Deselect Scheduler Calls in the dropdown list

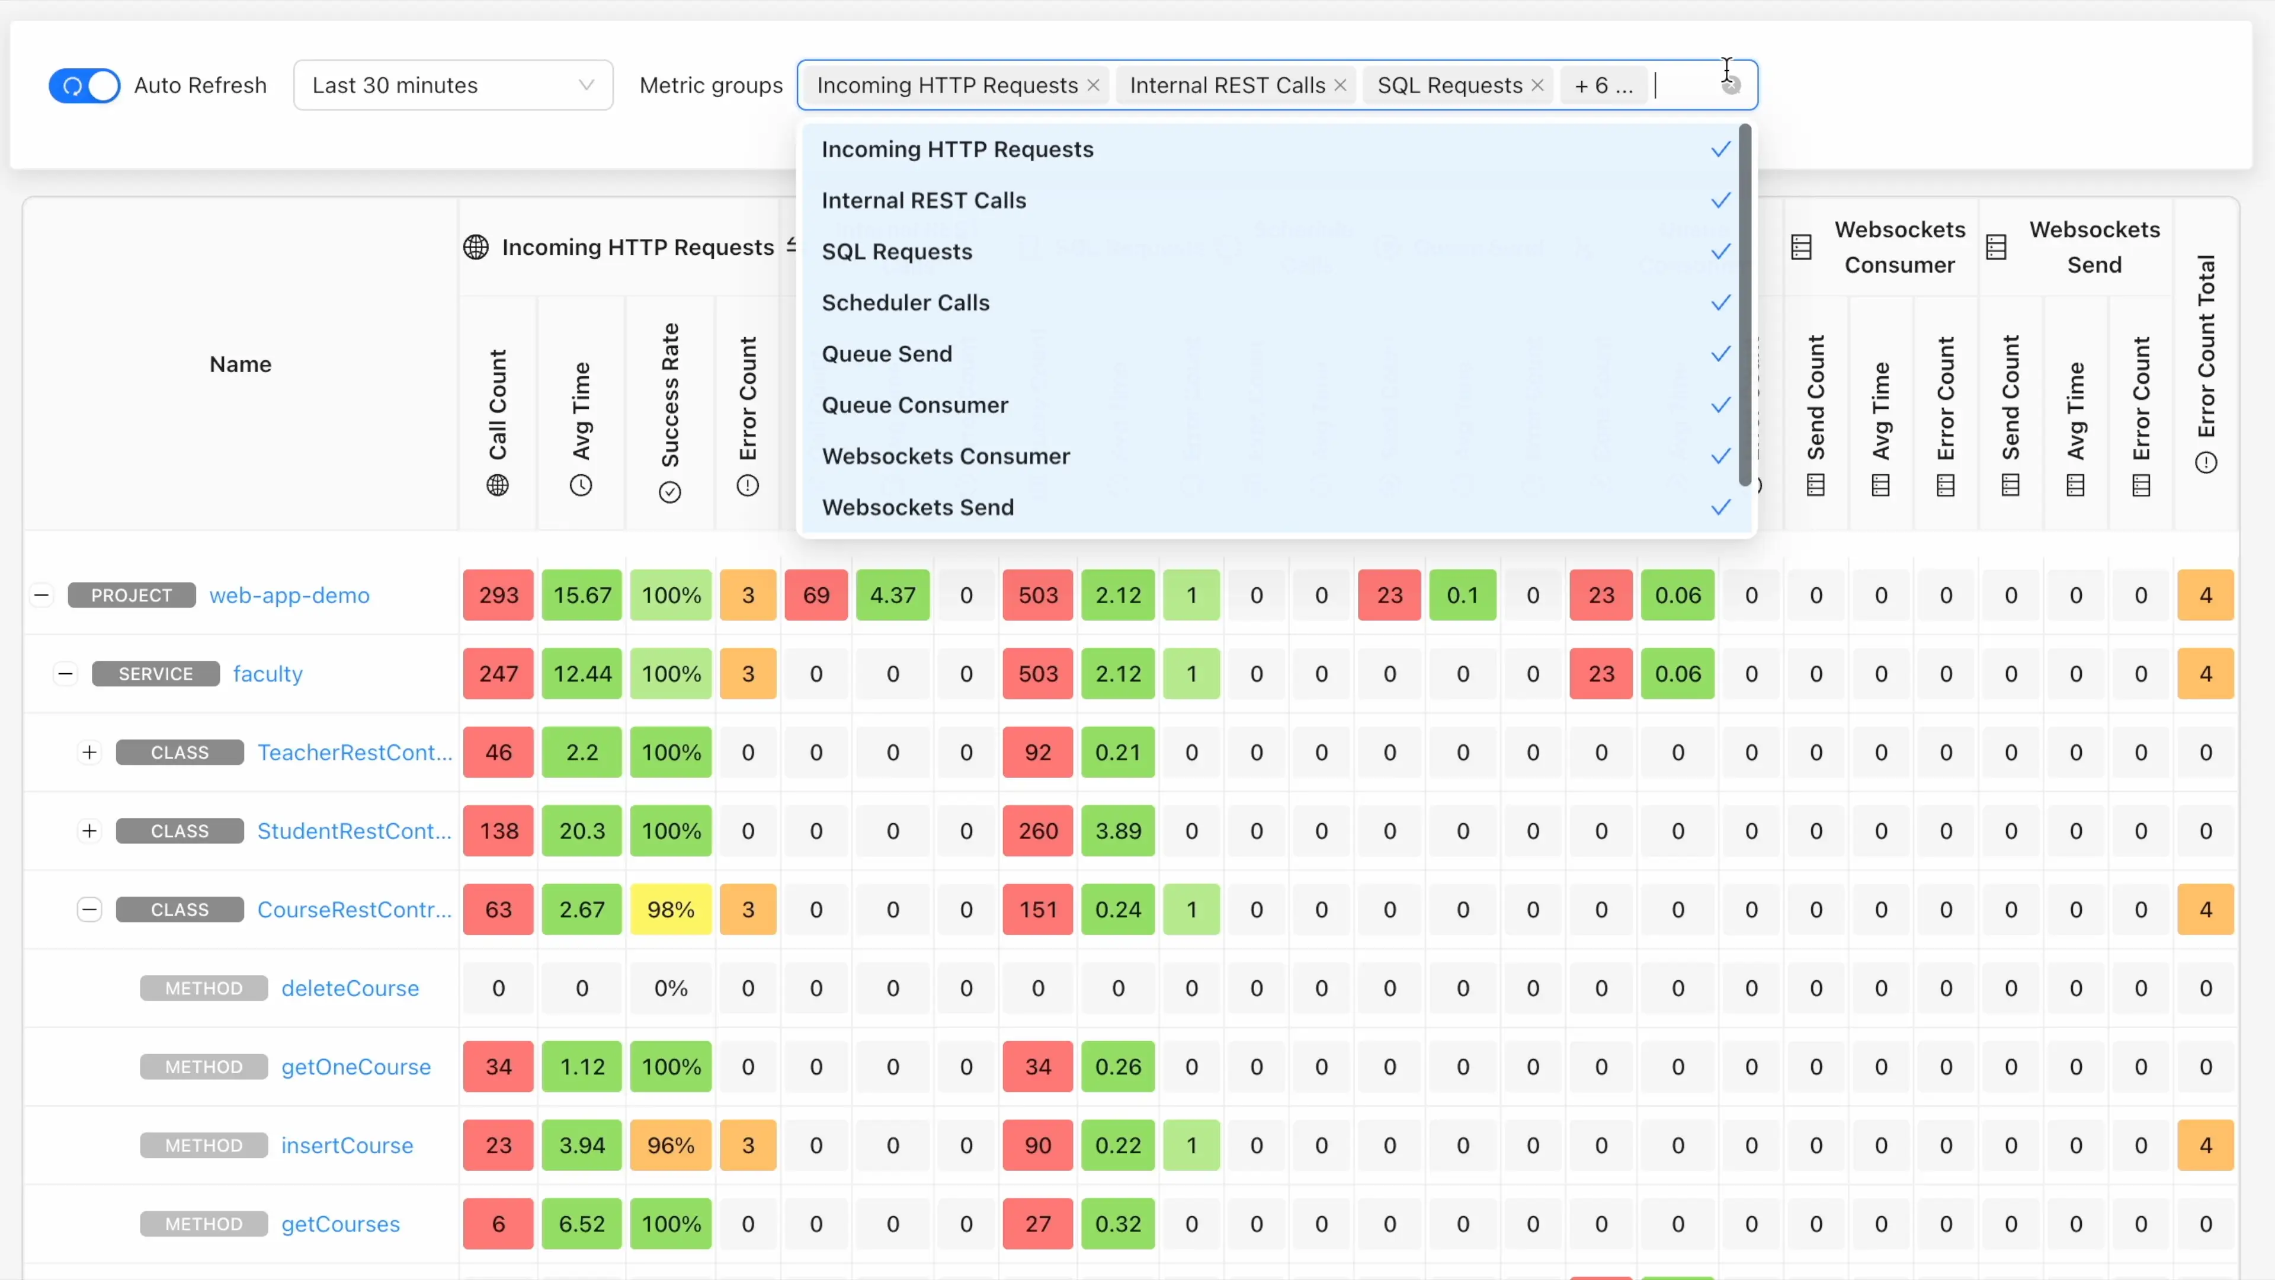[x=906, y=303]
